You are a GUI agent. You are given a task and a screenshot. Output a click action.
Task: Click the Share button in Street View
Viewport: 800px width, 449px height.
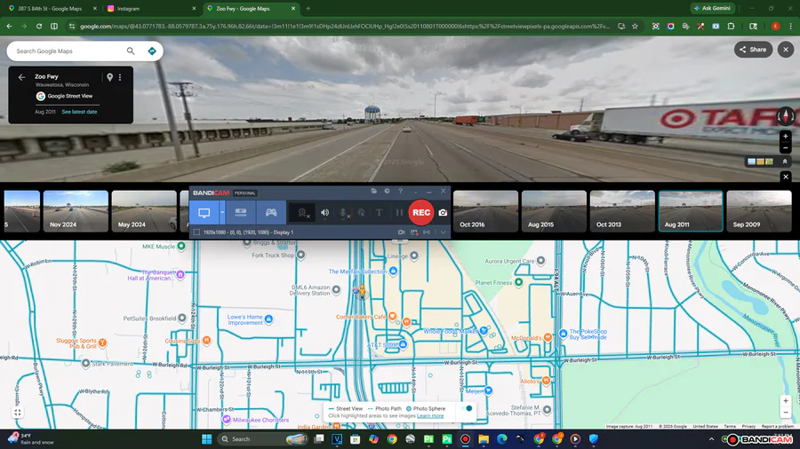(753, 50)
